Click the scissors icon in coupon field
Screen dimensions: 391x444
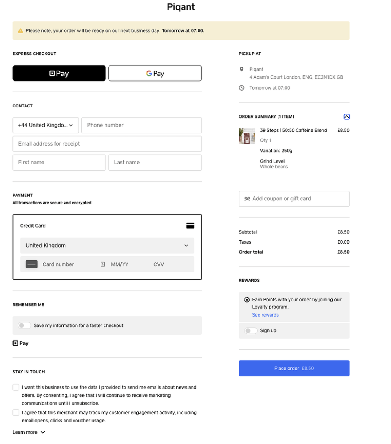tap(247, 199)
